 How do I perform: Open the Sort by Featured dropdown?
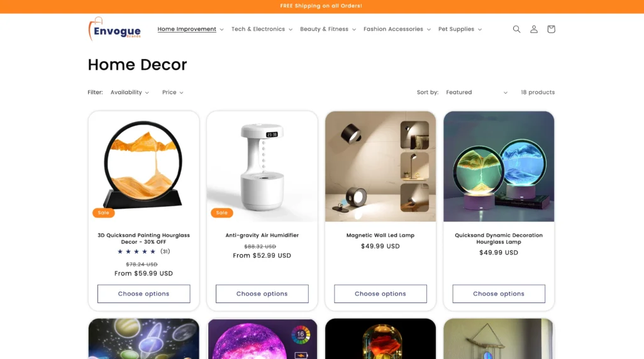click(477, 92)
